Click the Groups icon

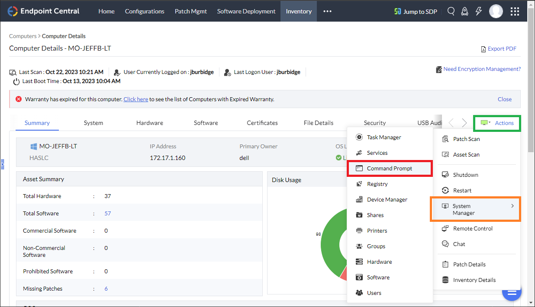coord(359,246)
